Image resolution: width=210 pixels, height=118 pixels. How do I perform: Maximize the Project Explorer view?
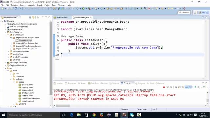(x=49, y=17)
